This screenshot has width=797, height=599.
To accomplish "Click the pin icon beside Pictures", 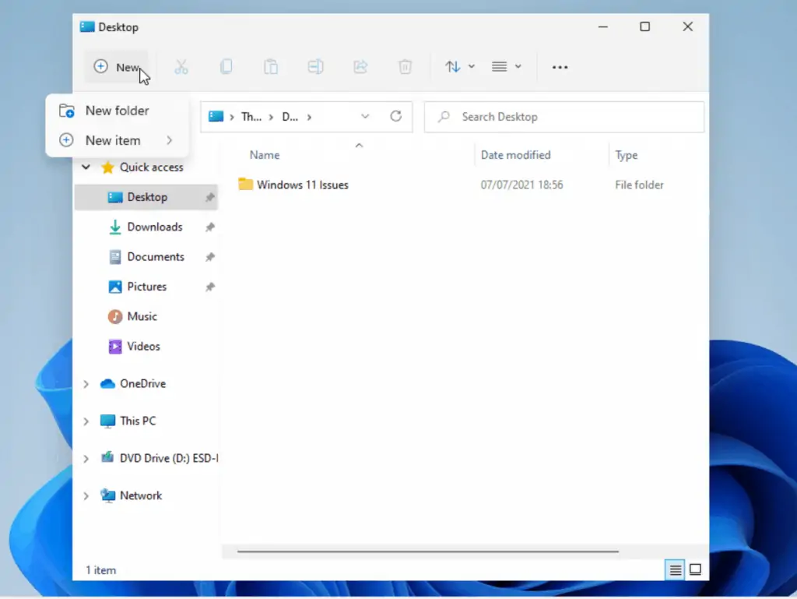I will click(x=210, y=287).
